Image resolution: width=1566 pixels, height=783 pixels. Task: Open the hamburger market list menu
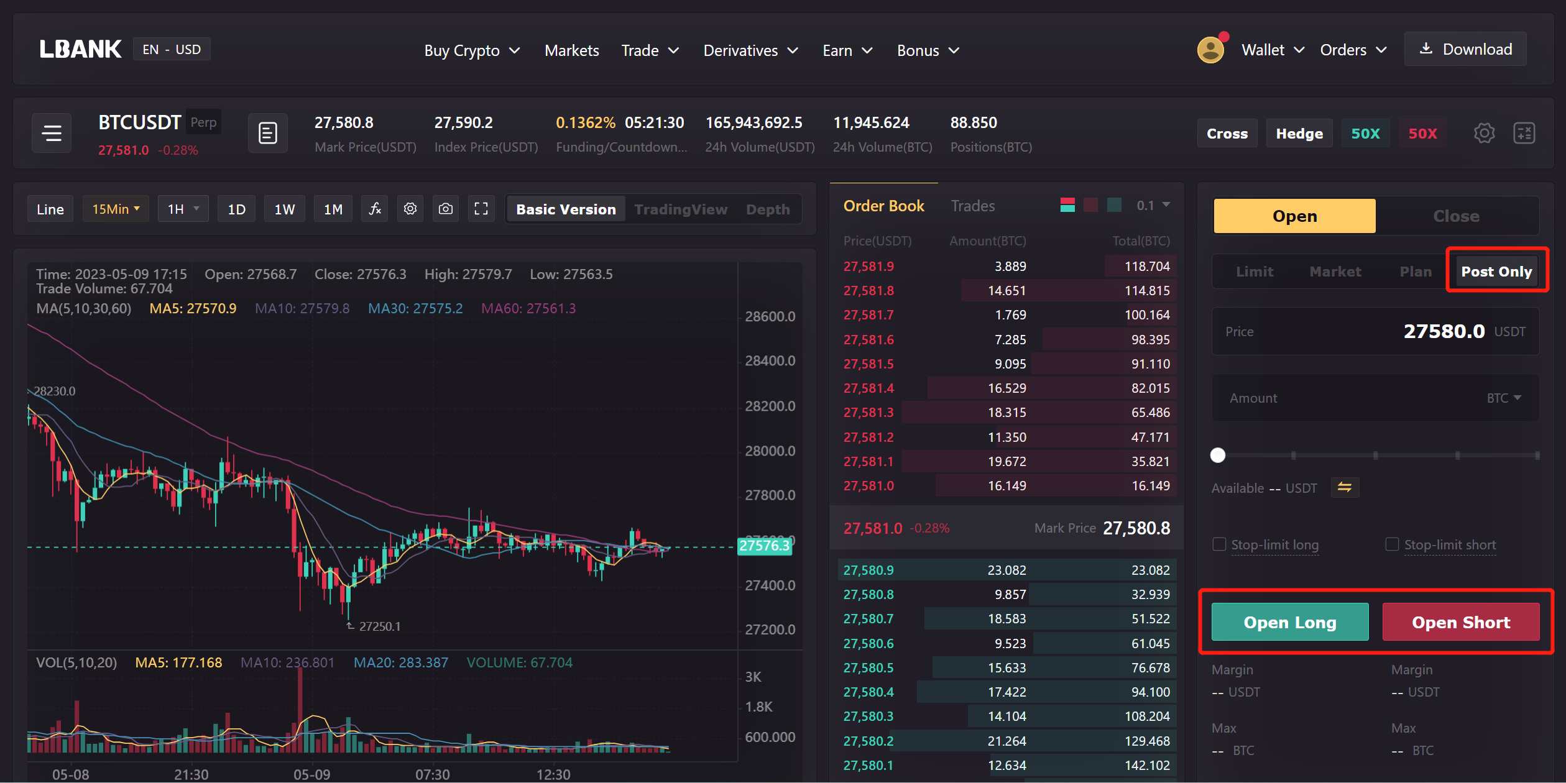click(x=52, y=133)
